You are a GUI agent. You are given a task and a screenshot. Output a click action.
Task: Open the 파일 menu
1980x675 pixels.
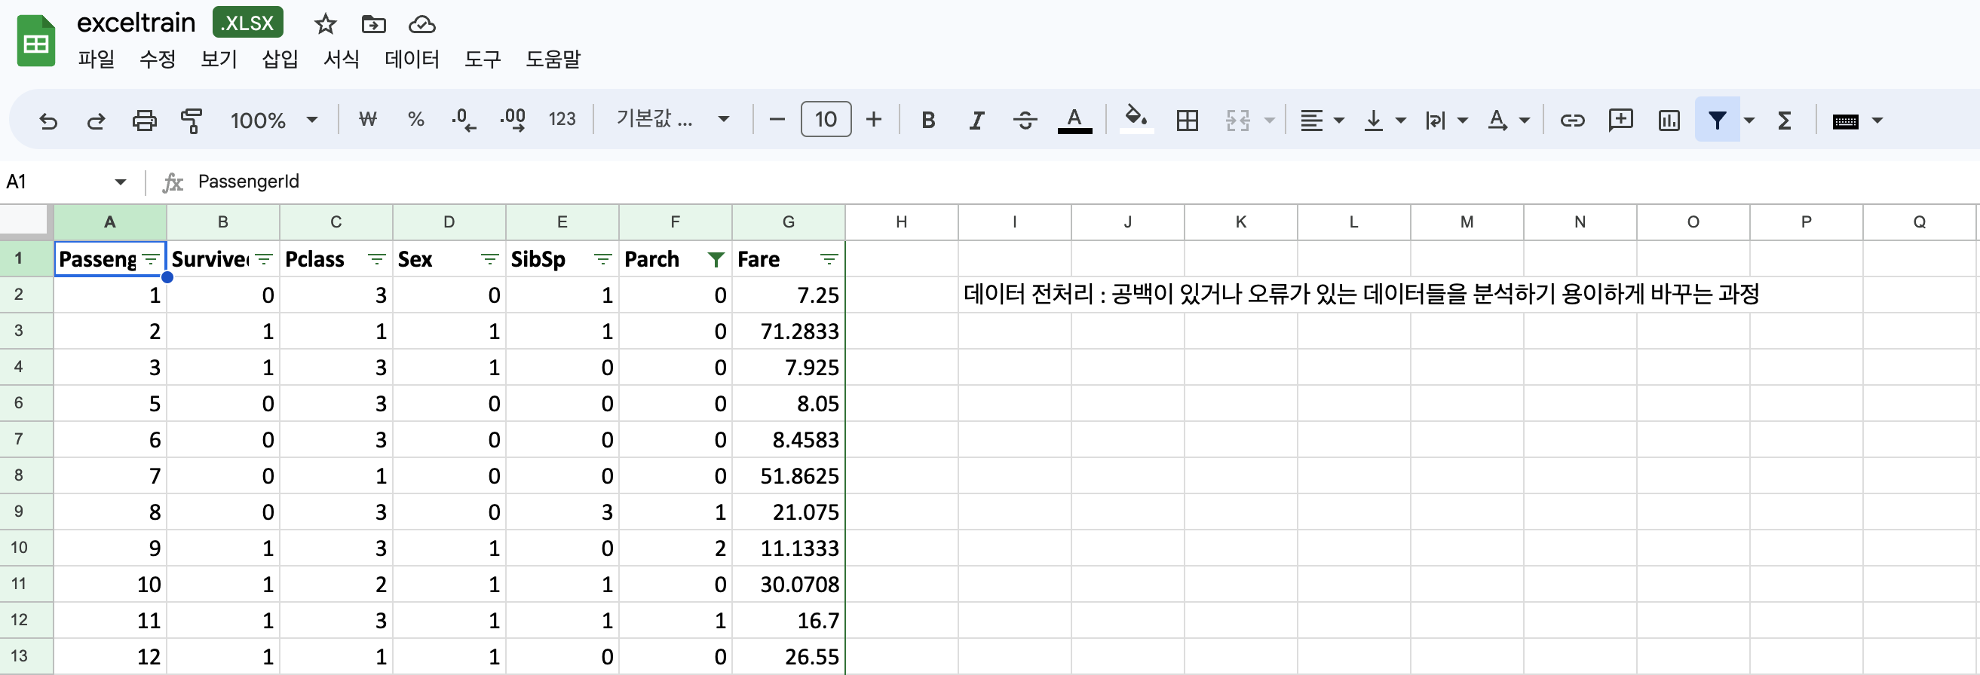(x=96, y=59)
